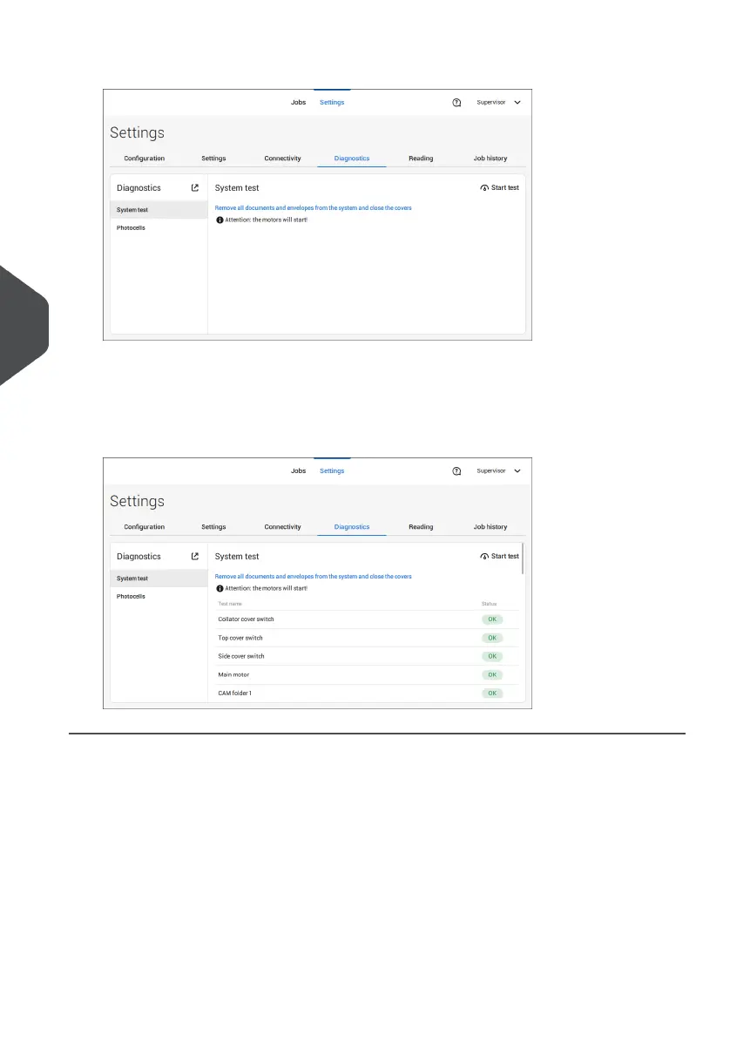
Task: Click CAM folder 1 test row
Action: tap(368, 694)
